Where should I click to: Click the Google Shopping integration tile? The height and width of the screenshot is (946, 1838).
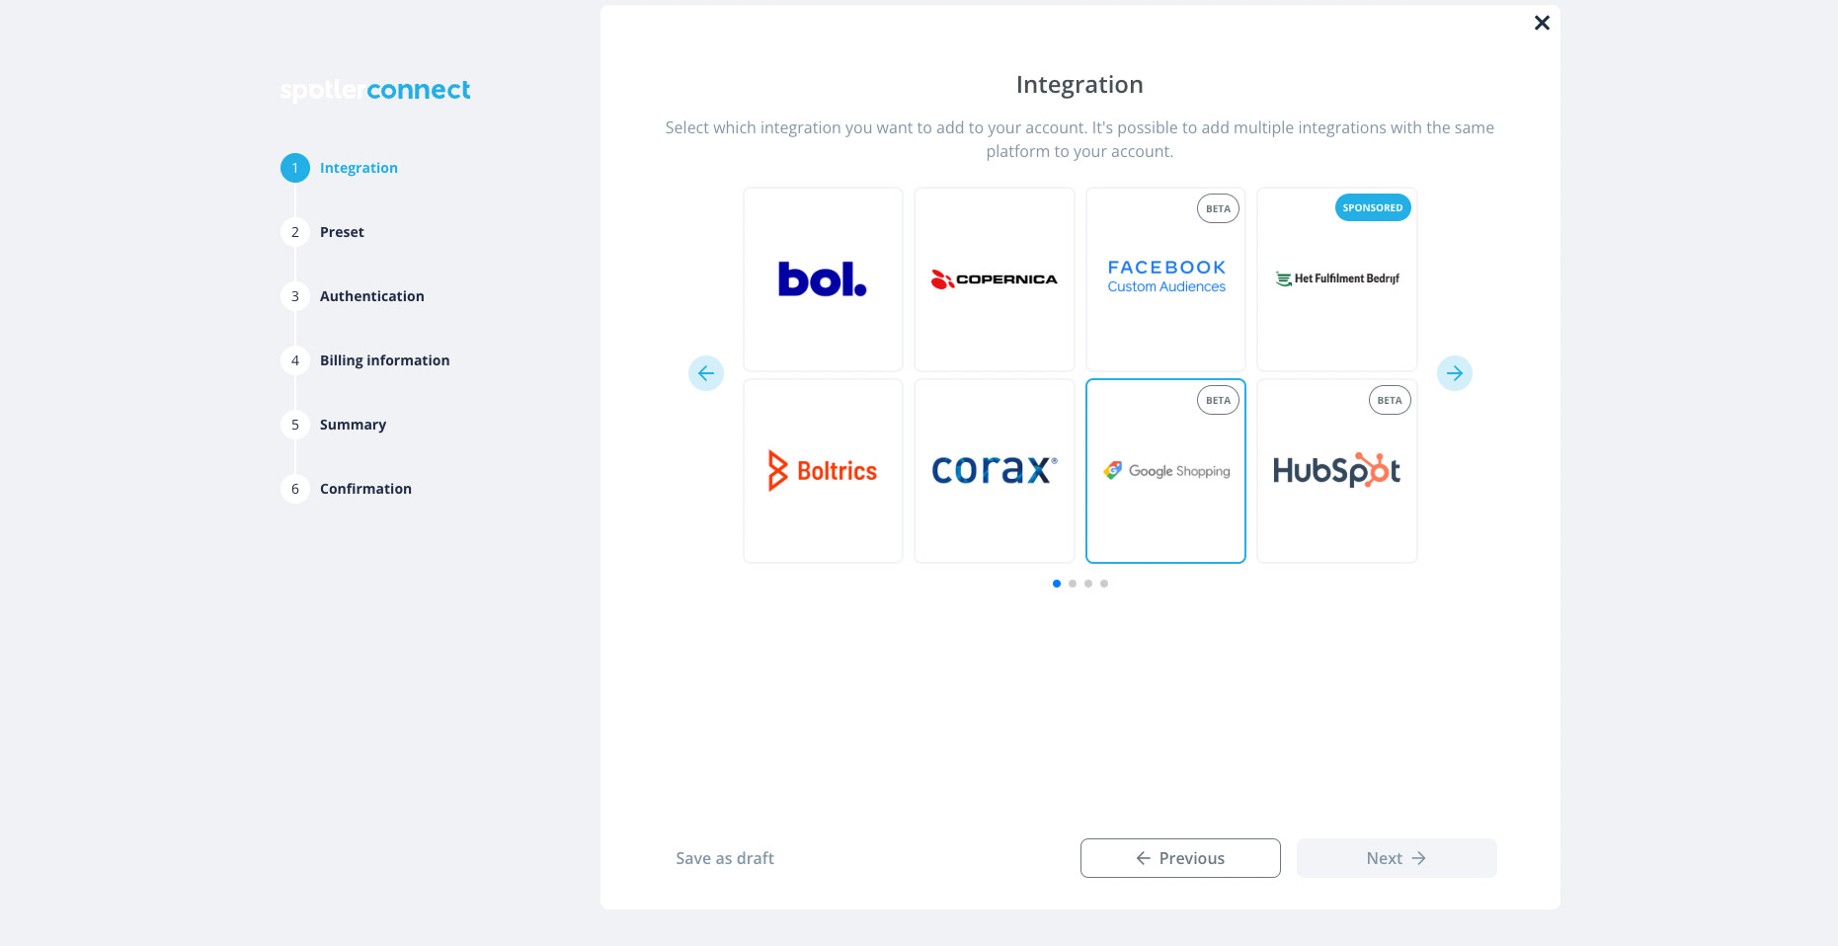1165,471
